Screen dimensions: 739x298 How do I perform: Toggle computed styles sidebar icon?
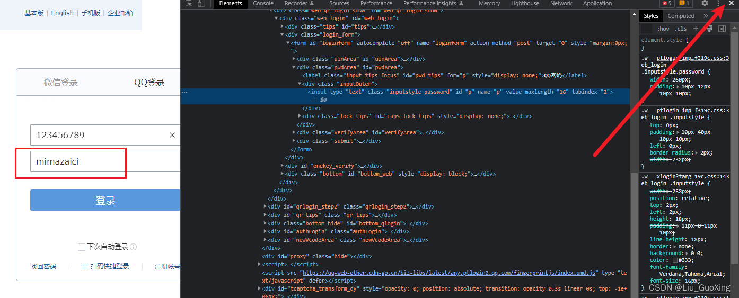(722, 29)
